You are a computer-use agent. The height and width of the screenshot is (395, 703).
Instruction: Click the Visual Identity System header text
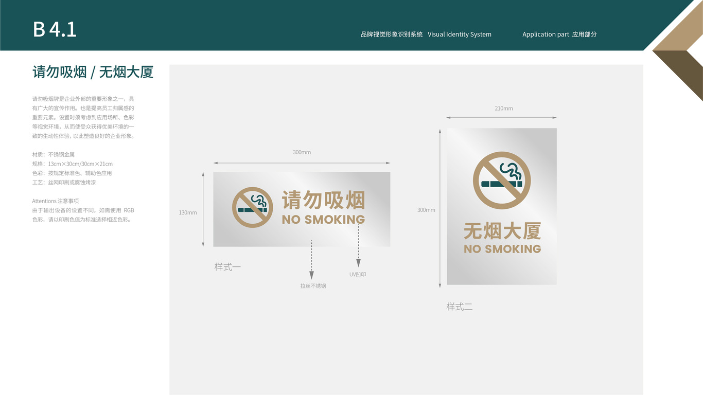(x=460, y=34)
